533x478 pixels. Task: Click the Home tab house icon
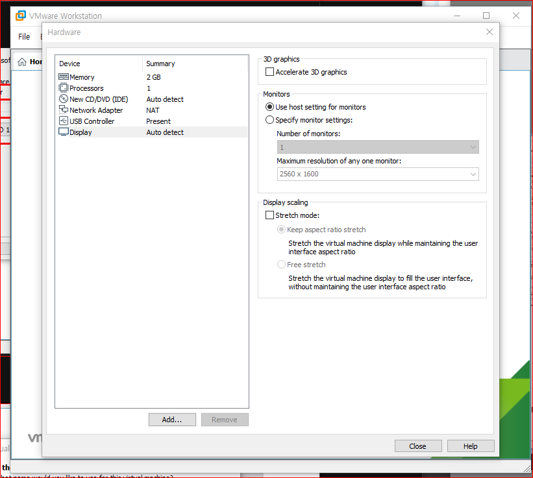pos(22,62)
